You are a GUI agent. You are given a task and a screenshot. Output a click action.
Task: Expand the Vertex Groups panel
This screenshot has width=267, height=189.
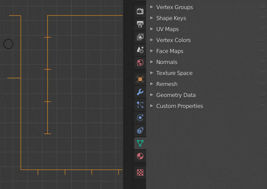tap(151, 7)
